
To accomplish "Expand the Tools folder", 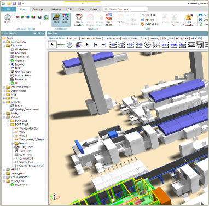I will 4,98.
